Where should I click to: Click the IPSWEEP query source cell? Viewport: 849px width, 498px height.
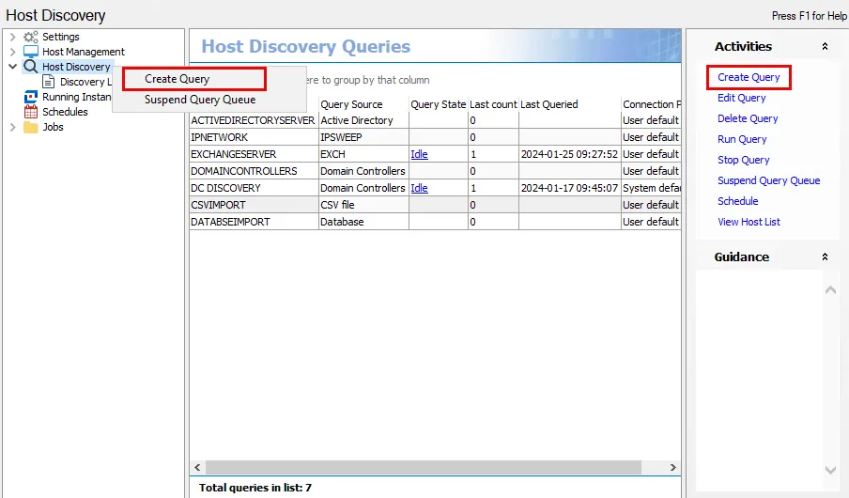pyautogui.click(x=363, y=137)
